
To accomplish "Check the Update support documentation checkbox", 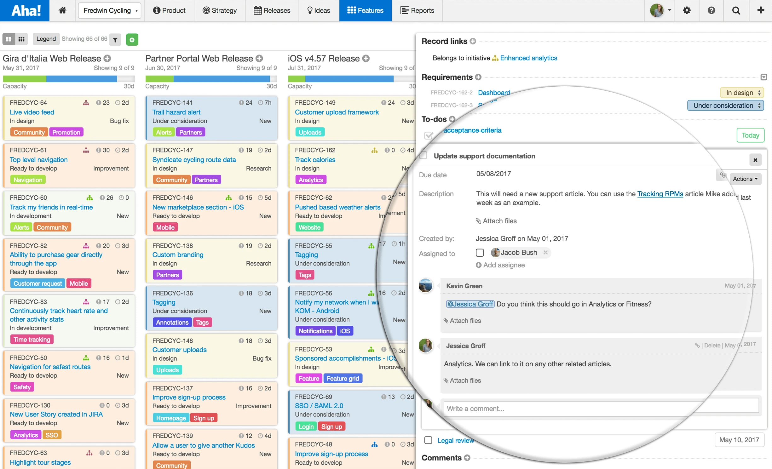I will click(423, 155).
